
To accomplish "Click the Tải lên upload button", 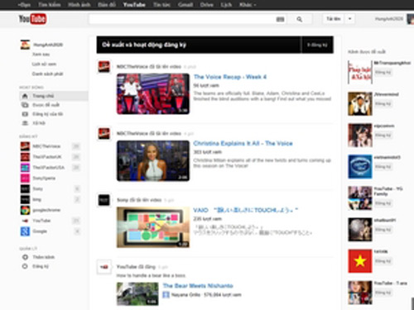I will 334,19.
